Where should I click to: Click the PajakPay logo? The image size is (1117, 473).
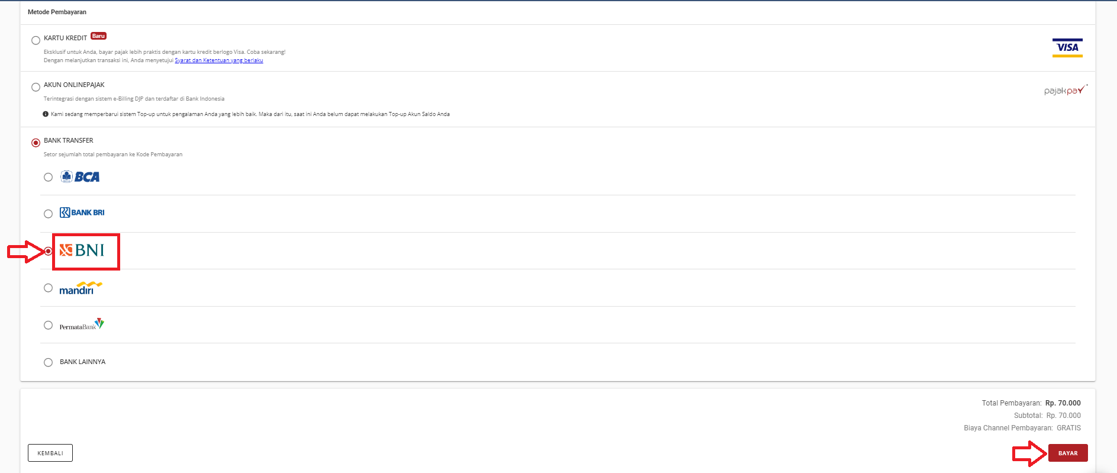point(1066,90)
